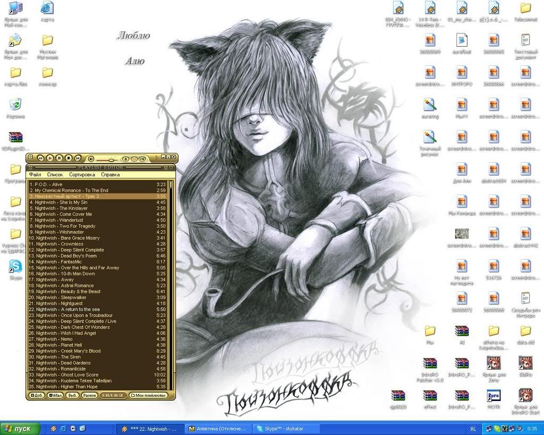Viewport: 544px width, 435px height.
Task: Click Winamp's previous track button
Action: coord(40,158)
